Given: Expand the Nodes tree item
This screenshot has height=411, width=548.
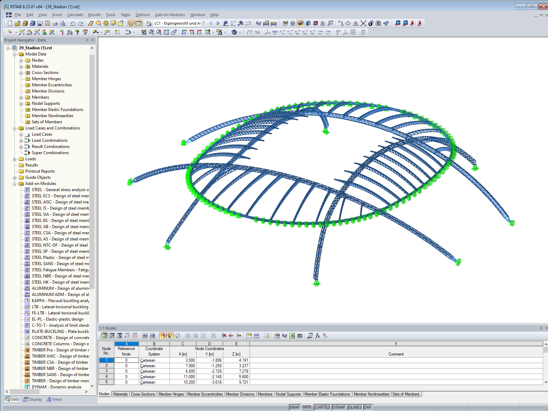Looking at the screenshot, I should point(21,60).
